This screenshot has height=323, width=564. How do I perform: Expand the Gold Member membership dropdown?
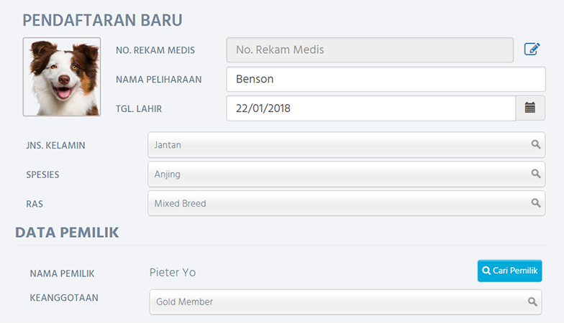pyautogui.click(x=338, y=302)
